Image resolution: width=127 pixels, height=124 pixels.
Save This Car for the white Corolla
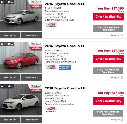click(x=10, y=120)
